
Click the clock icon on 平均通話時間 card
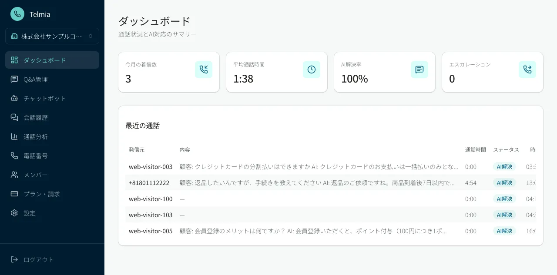click(312, 69)
